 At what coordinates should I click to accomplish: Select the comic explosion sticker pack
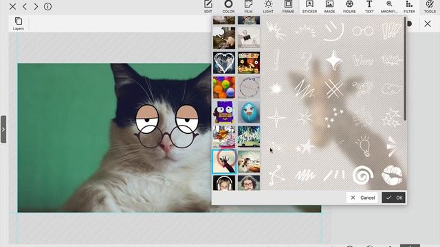point(224,137)
